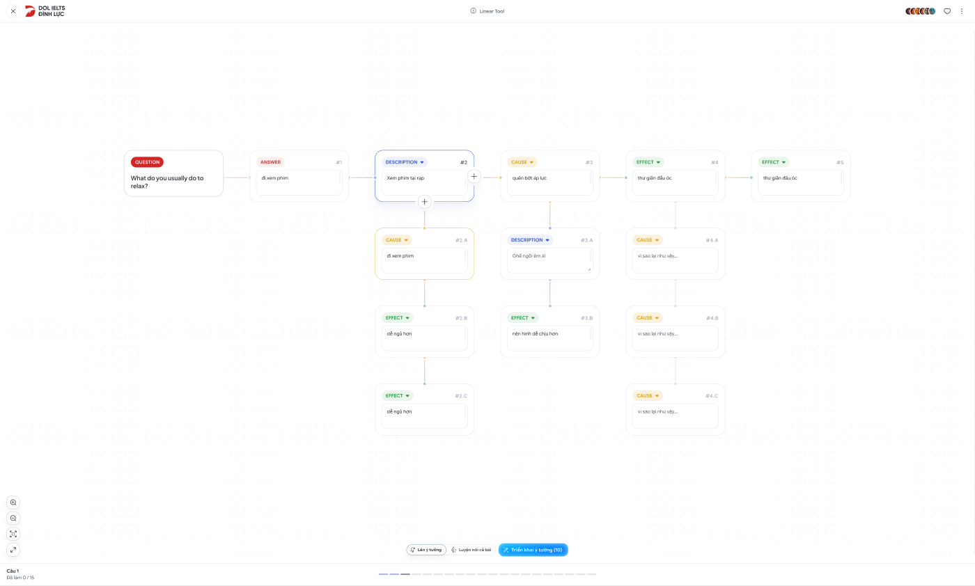Fit canvas to view using frame icon
Screen dimensions: 975x586
coord(13,534)
